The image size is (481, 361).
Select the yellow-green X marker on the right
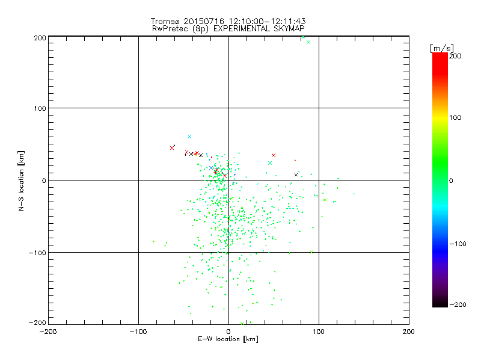325,200
